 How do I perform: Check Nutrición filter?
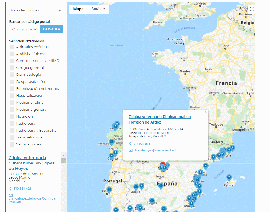point(12,116)
